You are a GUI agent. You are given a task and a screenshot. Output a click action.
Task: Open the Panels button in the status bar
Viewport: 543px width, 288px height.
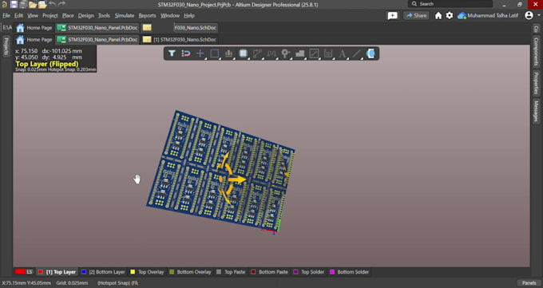point(529,282)
